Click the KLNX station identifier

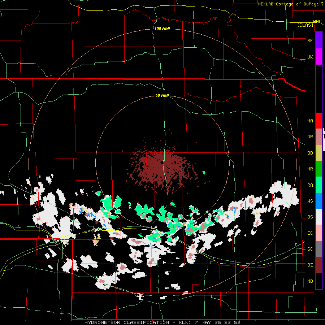[x=185, y=322]
